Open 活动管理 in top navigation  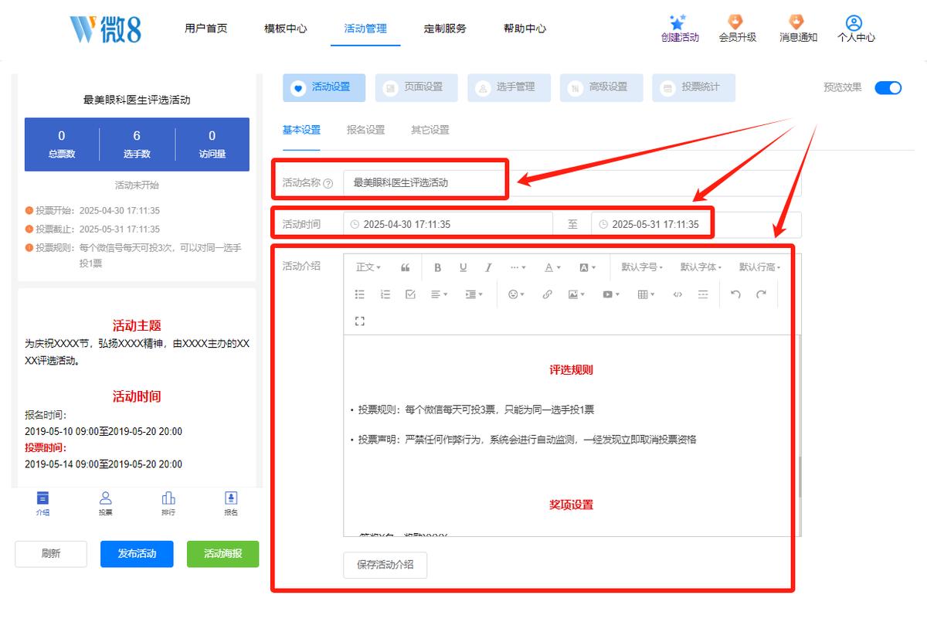[x=365, y=29]
